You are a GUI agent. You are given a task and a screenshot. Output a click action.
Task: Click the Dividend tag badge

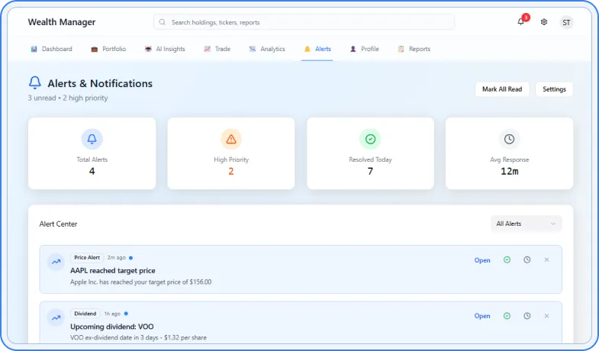point(85,314)
